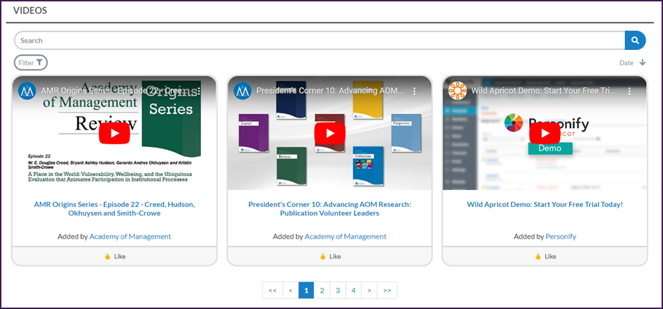Viewport: 663px width, 309px height.
Task: Play the President's Corner 10 video
Action: pyautogui.click(x=330, y=134)
